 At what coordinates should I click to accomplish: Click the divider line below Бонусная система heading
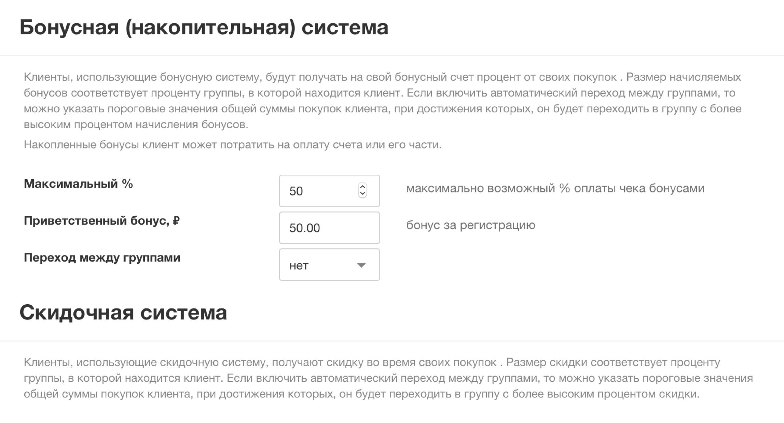click(x=392, y=56)
